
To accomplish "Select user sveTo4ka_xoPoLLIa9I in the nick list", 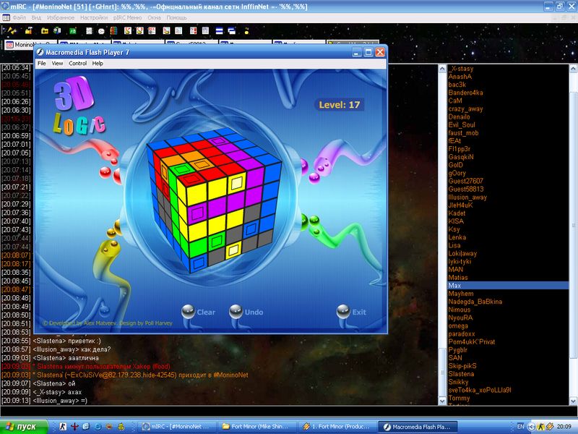I will 480,390.
